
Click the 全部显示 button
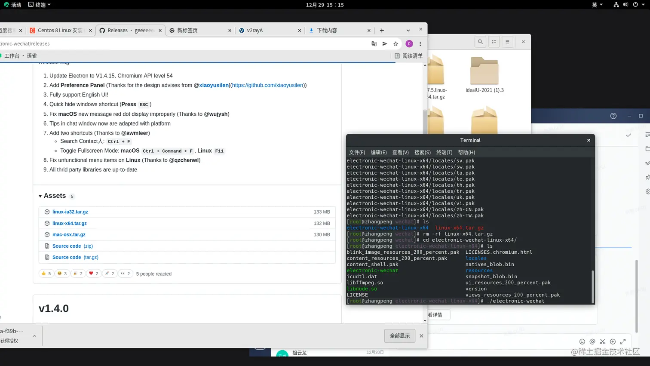click(x=400, y=336)
